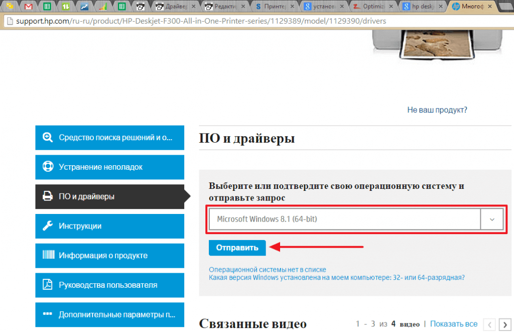Click the magnifier icon for solution finder

(48, 137)
